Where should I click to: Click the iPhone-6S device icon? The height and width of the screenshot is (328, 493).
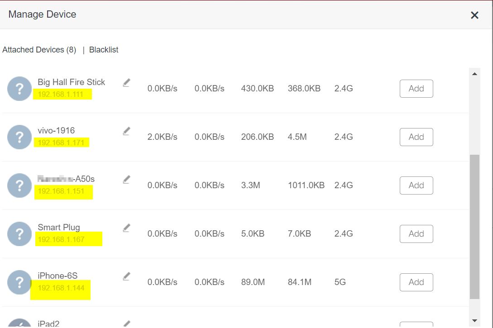click(19, 282)
